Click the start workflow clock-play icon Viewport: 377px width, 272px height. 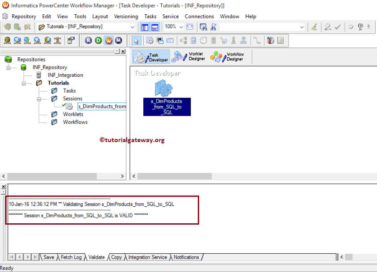click(x=360, y=27)
